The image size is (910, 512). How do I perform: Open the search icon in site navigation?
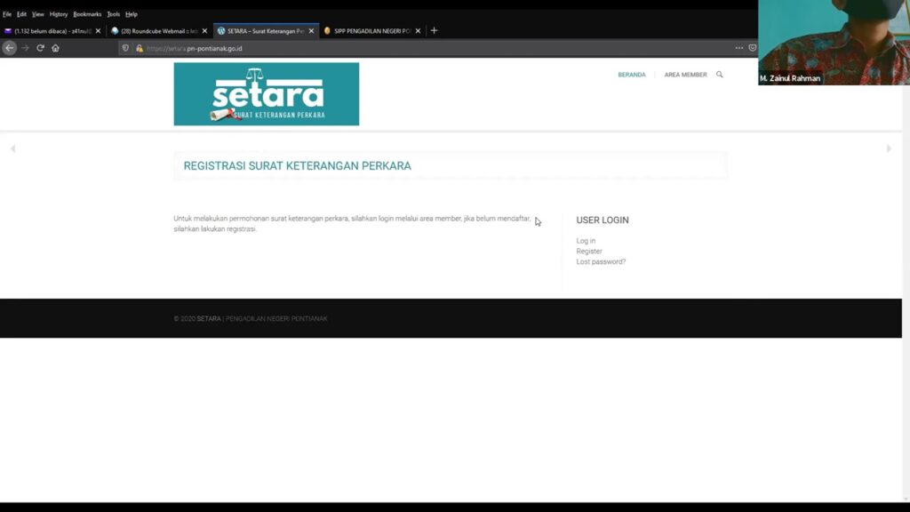720,75
